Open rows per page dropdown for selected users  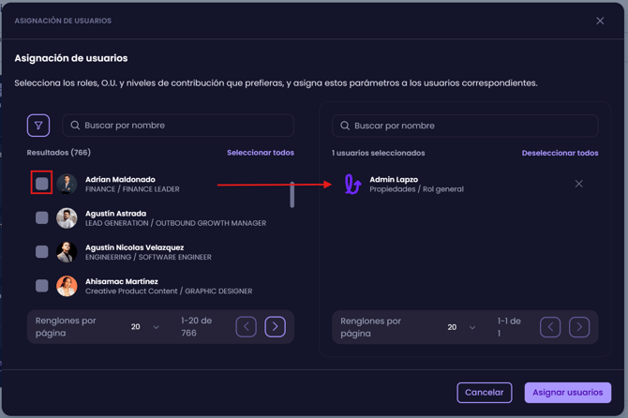(461, 327)
